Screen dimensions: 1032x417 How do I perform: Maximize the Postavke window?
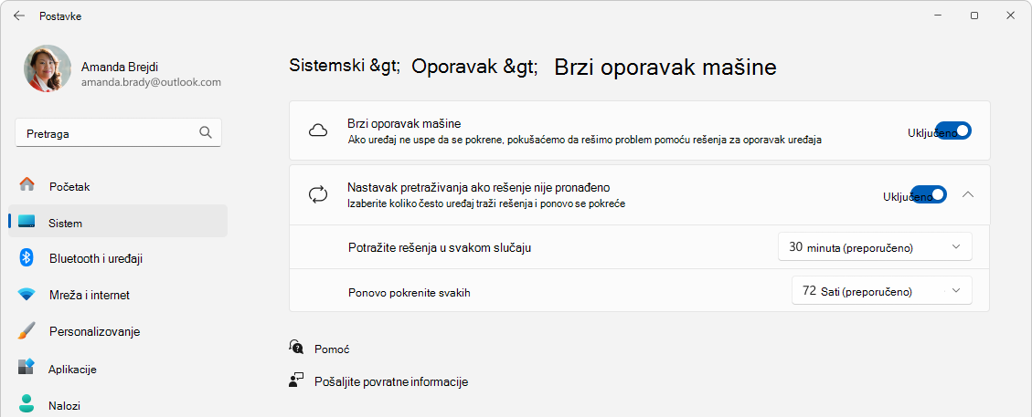pyautogui.click(x=974, y=16)
